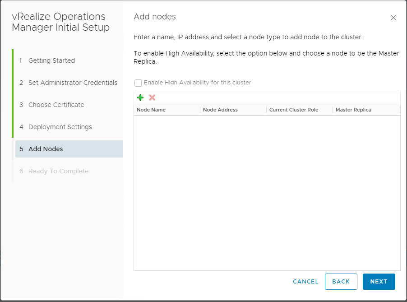
Task: Click the Current Cluster Role column header
Action: (x=294, y=110)
